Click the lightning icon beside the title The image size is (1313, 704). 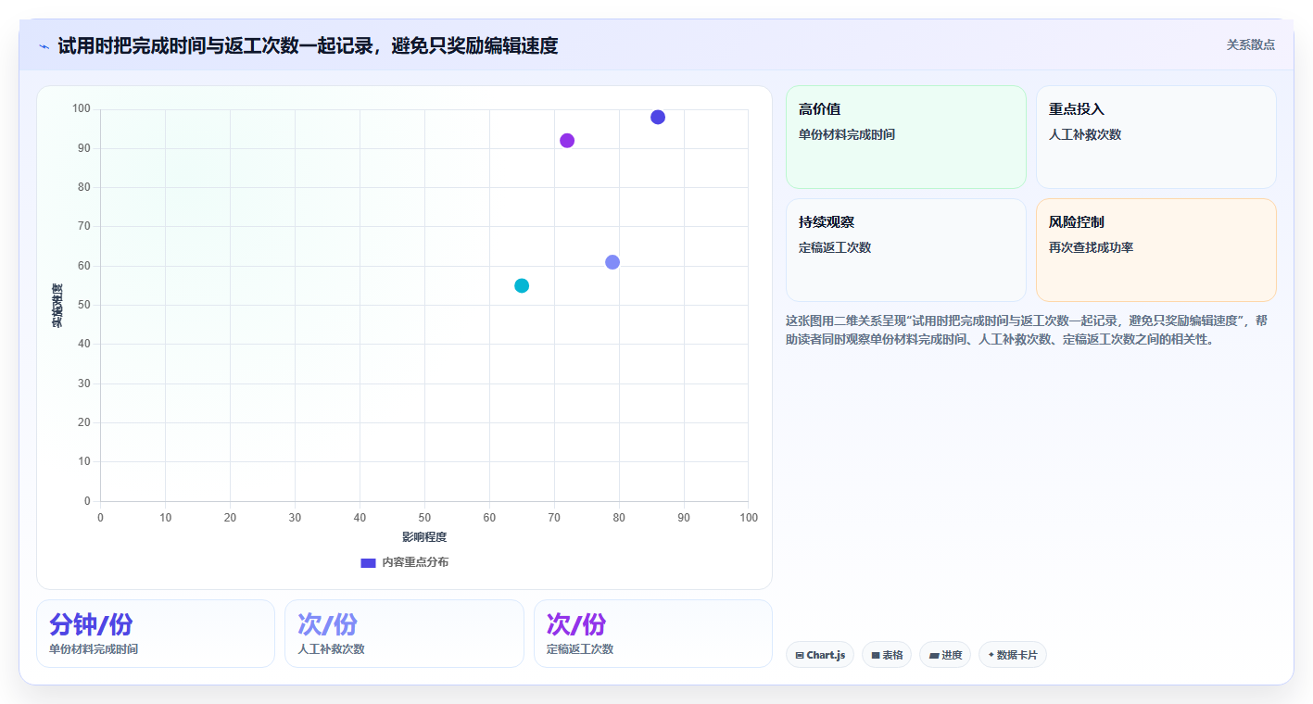tap(44, 46)
